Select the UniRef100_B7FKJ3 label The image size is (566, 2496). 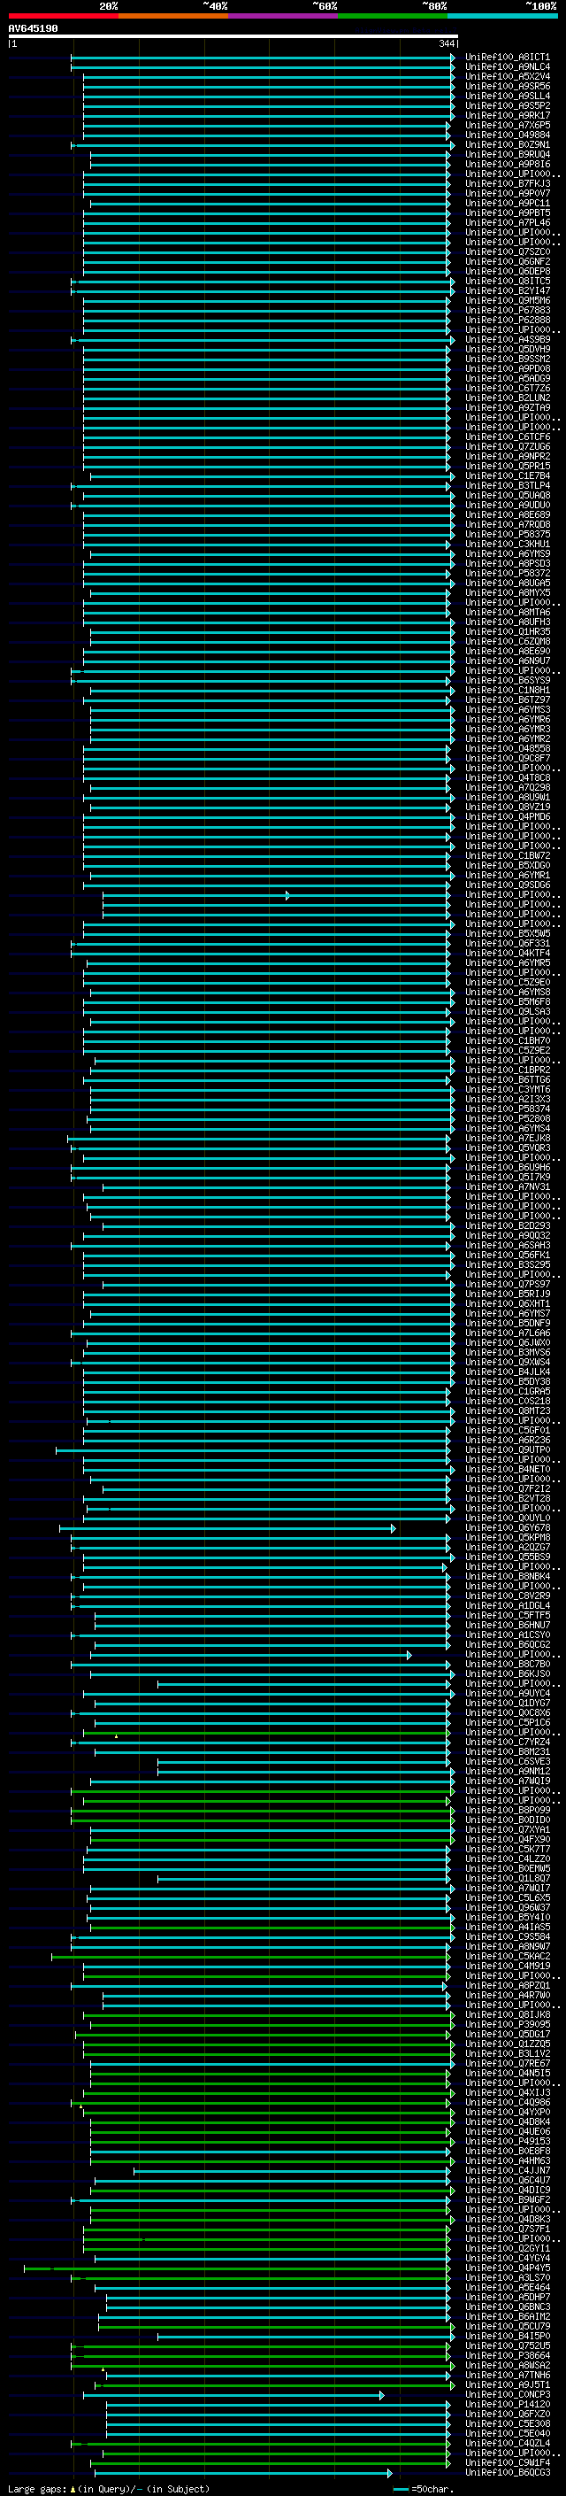pos(507,183)
